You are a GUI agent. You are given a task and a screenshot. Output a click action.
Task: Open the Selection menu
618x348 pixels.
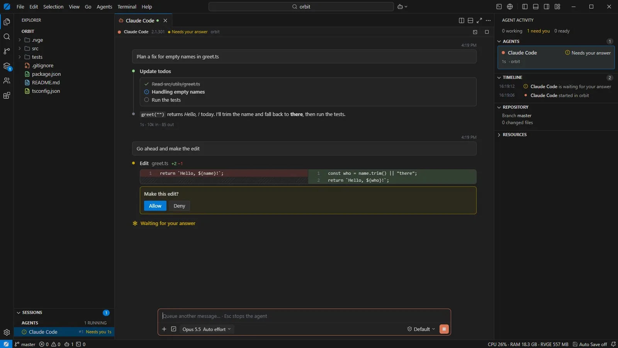[x=53, y=7]
